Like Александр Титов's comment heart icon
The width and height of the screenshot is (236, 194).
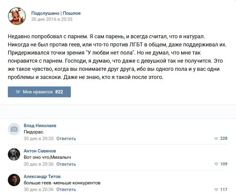[216, 190]
